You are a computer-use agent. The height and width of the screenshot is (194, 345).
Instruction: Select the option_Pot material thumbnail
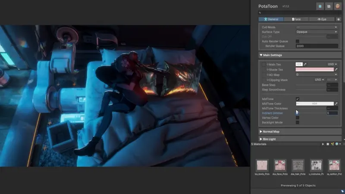(x=334, y=166)
